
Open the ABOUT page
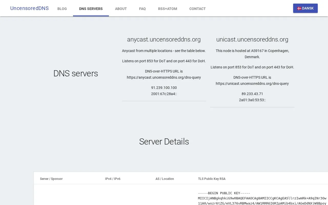(121, 9)
